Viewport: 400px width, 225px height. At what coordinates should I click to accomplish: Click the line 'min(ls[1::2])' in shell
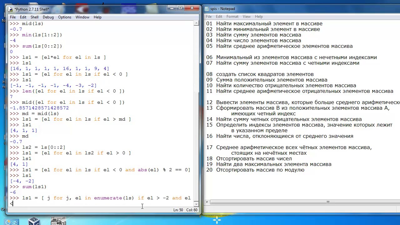42,35
